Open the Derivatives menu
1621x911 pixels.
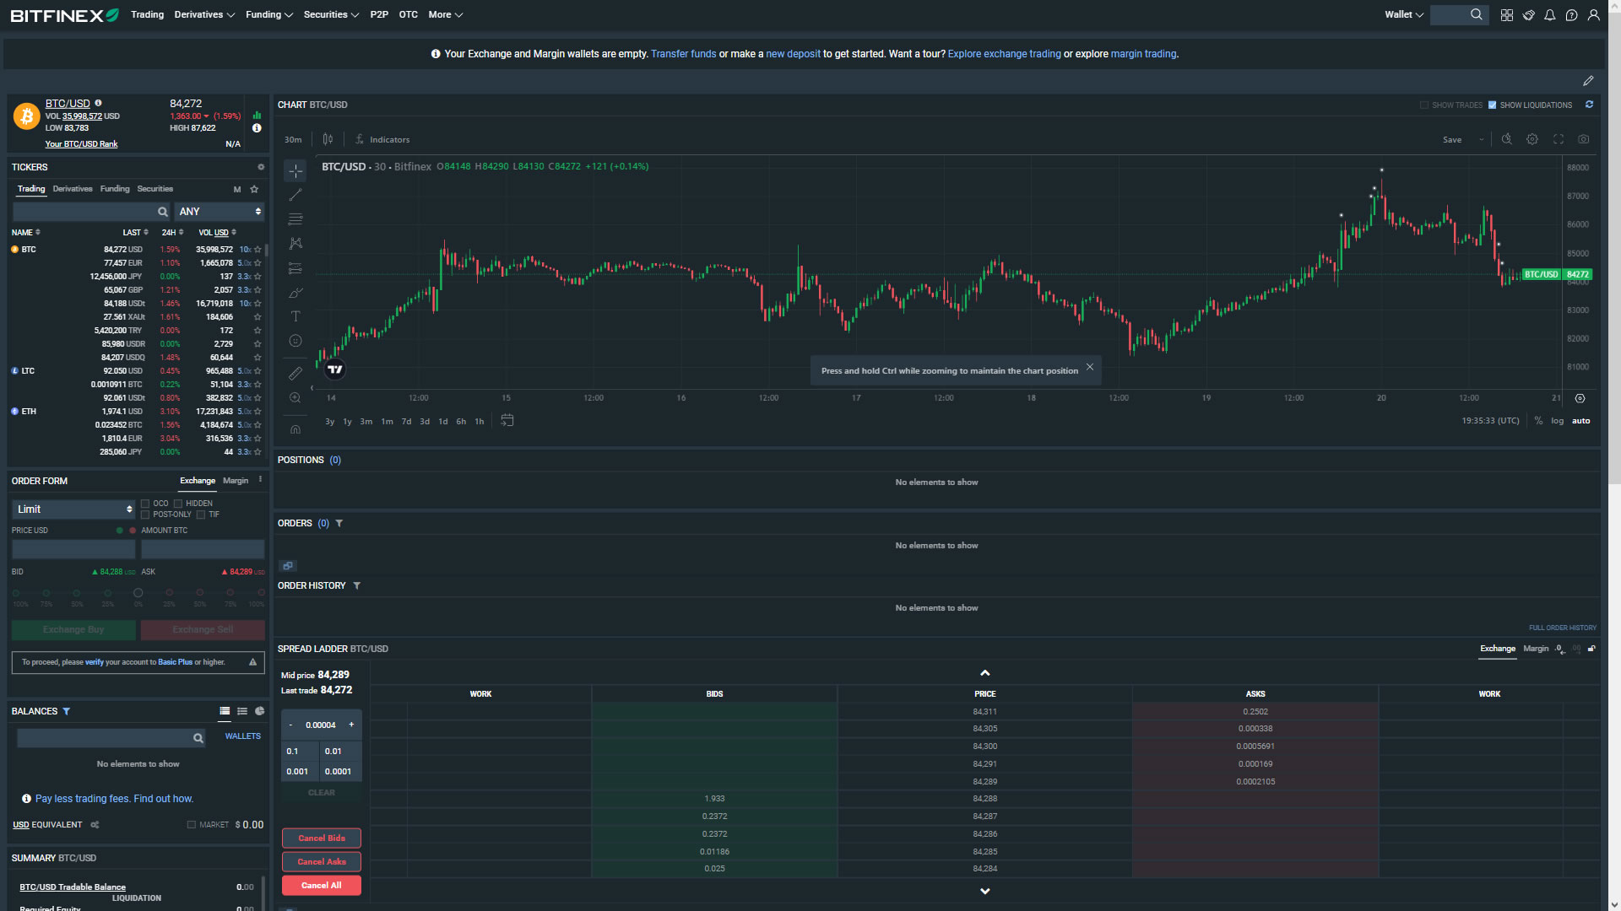tap(204, 14)
